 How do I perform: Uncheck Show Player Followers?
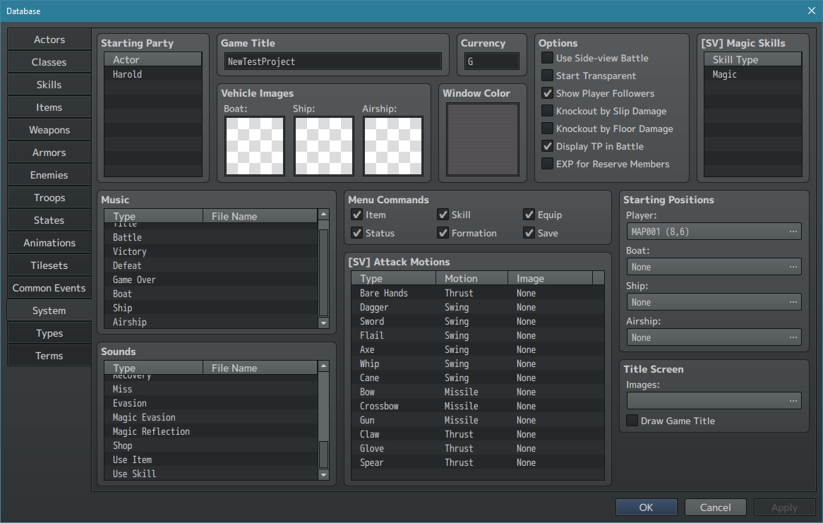click(x=548, y=93)
